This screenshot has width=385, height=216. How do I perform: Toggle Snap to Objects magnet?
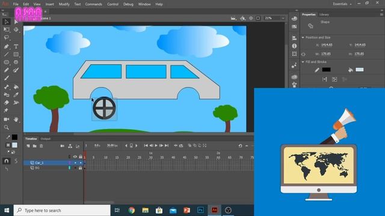coord(7,161)
